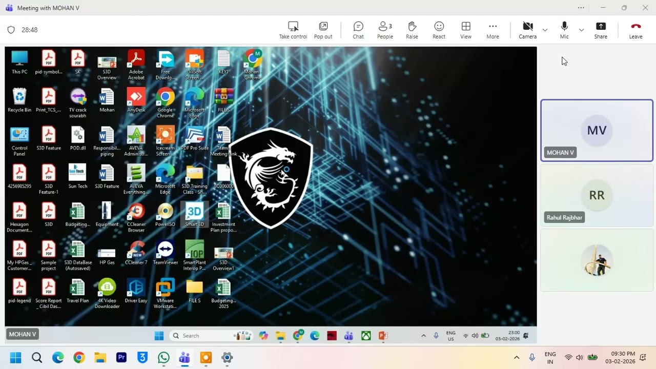Click the Travel Plan Excel file
The width and height of the screenshot is (656, 369).
[78, 291]
